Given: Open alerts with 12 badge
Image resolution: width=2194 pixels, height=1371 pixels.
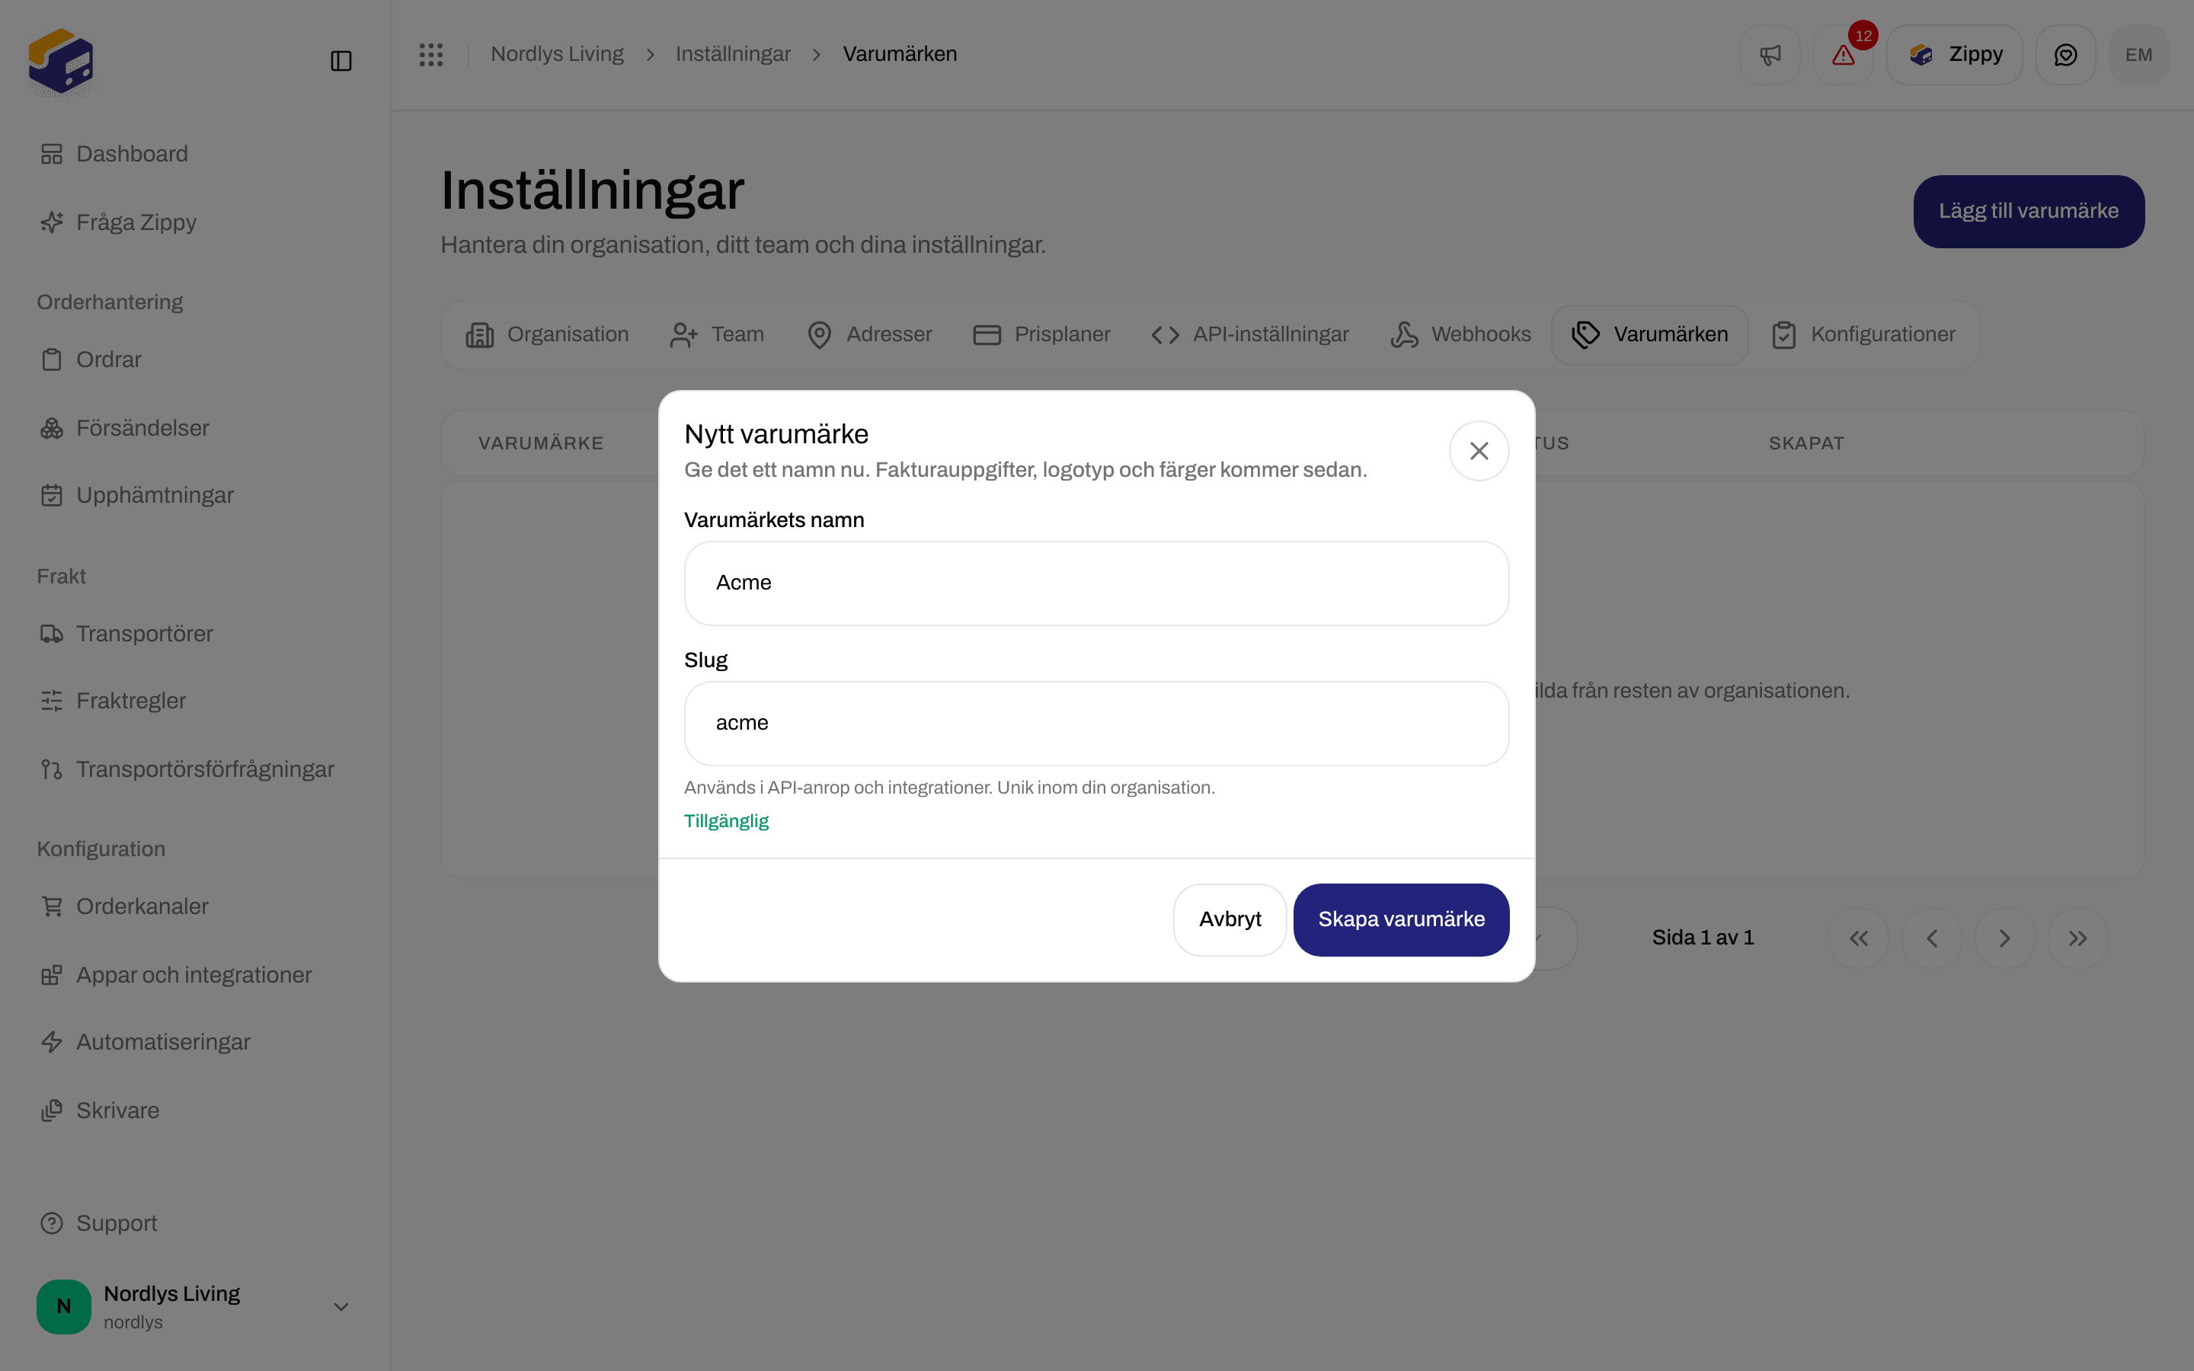Looking at the screenshot, I should coord(1843,56).
